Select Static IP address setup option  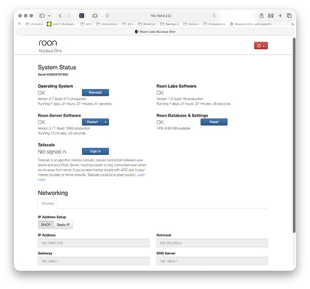click(x=63, y=225)
